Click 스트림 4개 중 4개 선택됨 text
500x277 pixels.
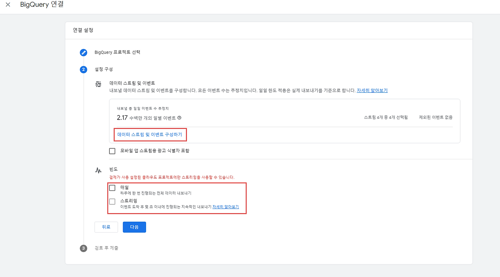pos(386,117)
